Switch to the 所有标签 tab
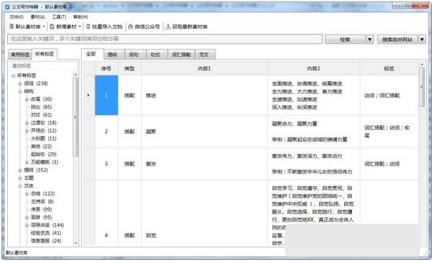The height and width of the screenshot is (261, 433). 44,54
